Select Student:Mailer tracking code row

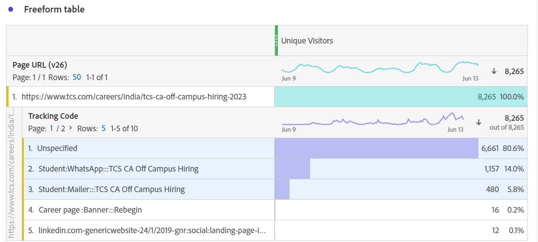(x=149, y=189)
